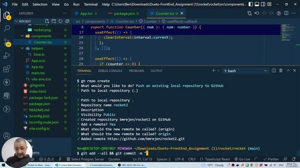Switch to the App.tsx editor tab

click(86, 14)
